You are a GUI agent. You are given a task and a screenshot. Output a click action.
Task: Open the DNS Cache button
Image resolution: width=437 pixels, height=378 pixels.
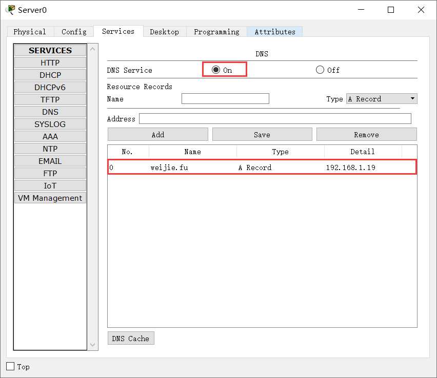[x=131, y=338]
